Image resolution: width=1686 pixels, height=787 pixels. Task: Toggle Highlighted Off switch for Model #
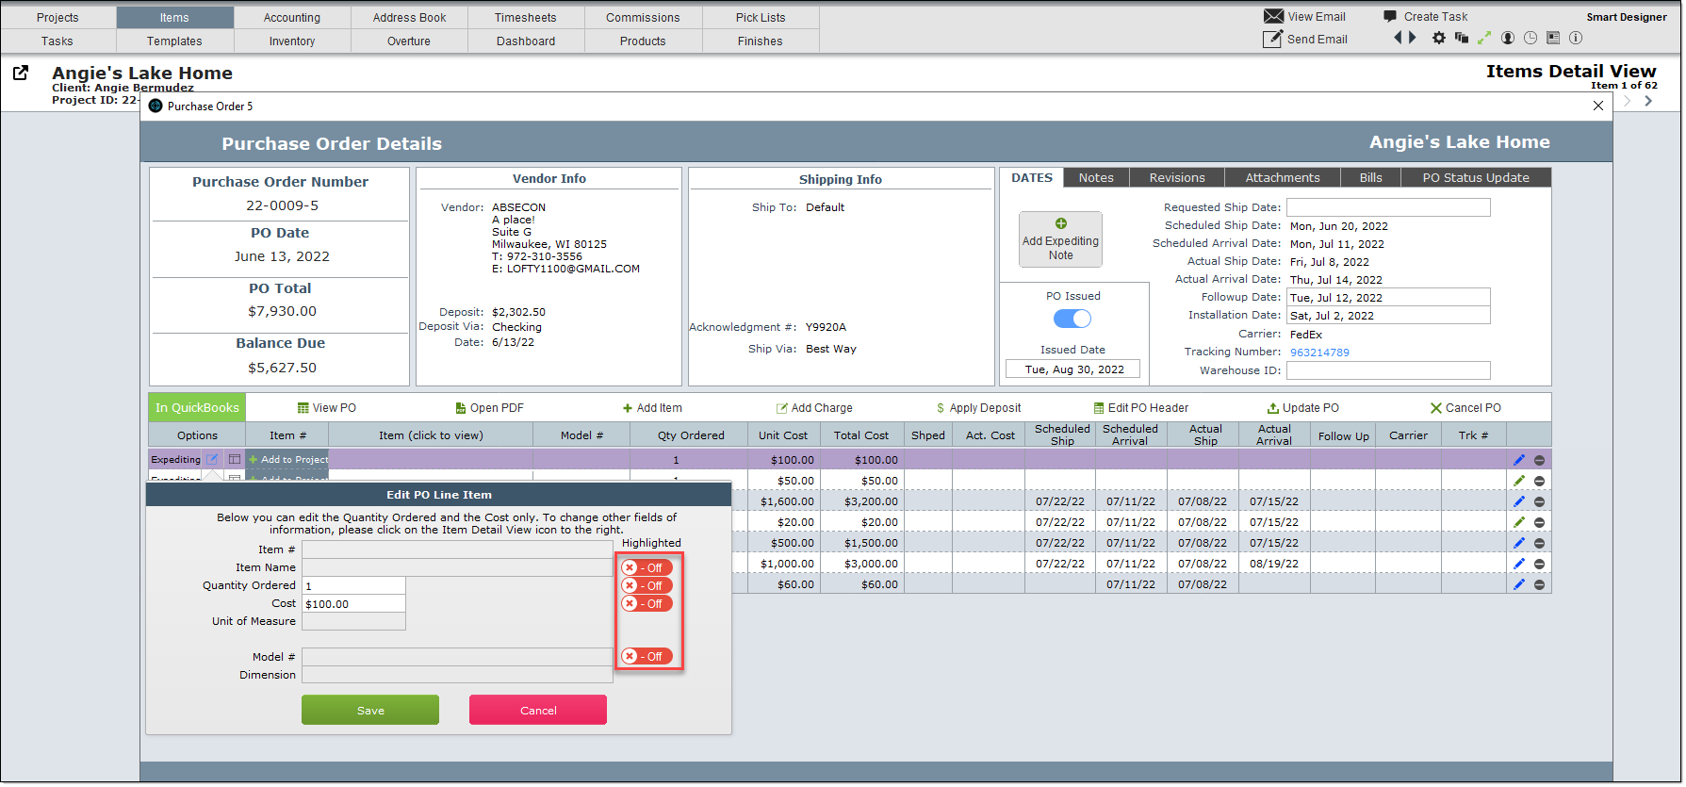[x=647, y=656]
